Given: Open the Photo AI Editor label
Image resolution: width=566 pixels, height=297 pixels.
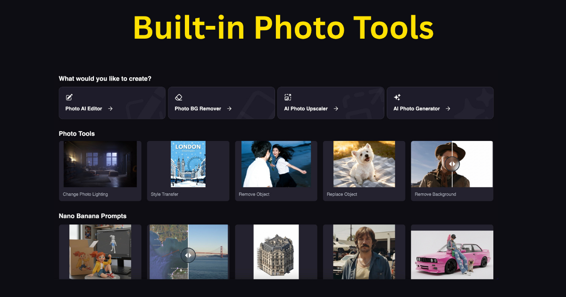Looking at the screenshot, I should (83, 109).
